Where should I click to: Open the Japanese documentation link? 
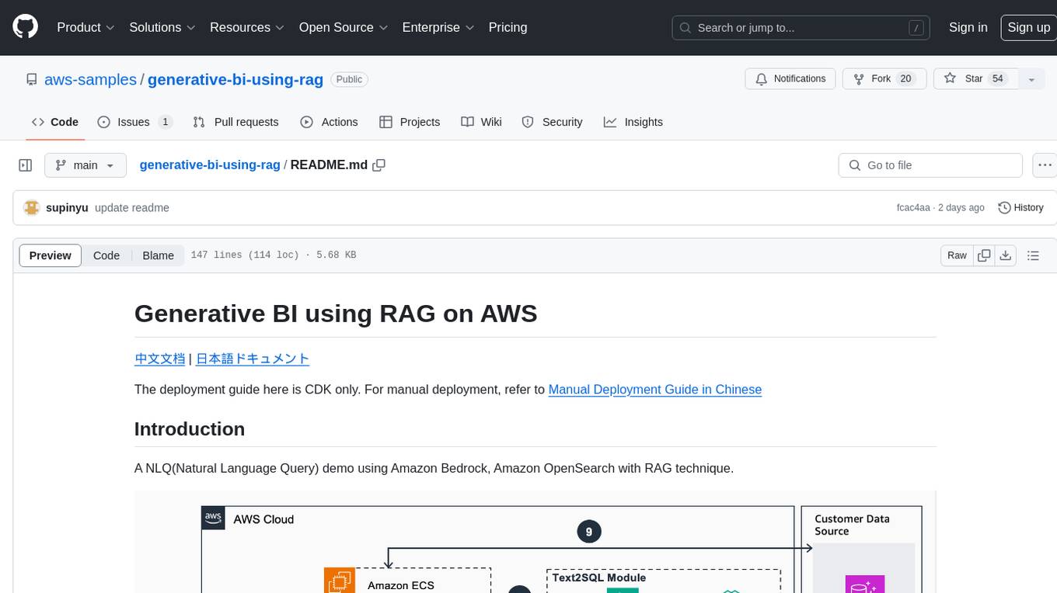(253, 359)
